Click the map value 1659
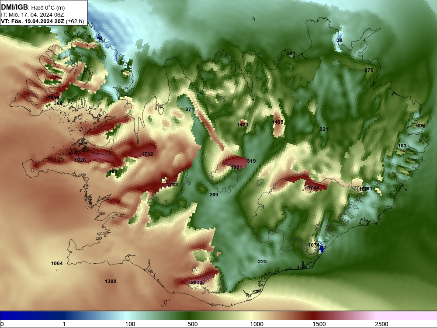437x328 pixels. (53, 98)
